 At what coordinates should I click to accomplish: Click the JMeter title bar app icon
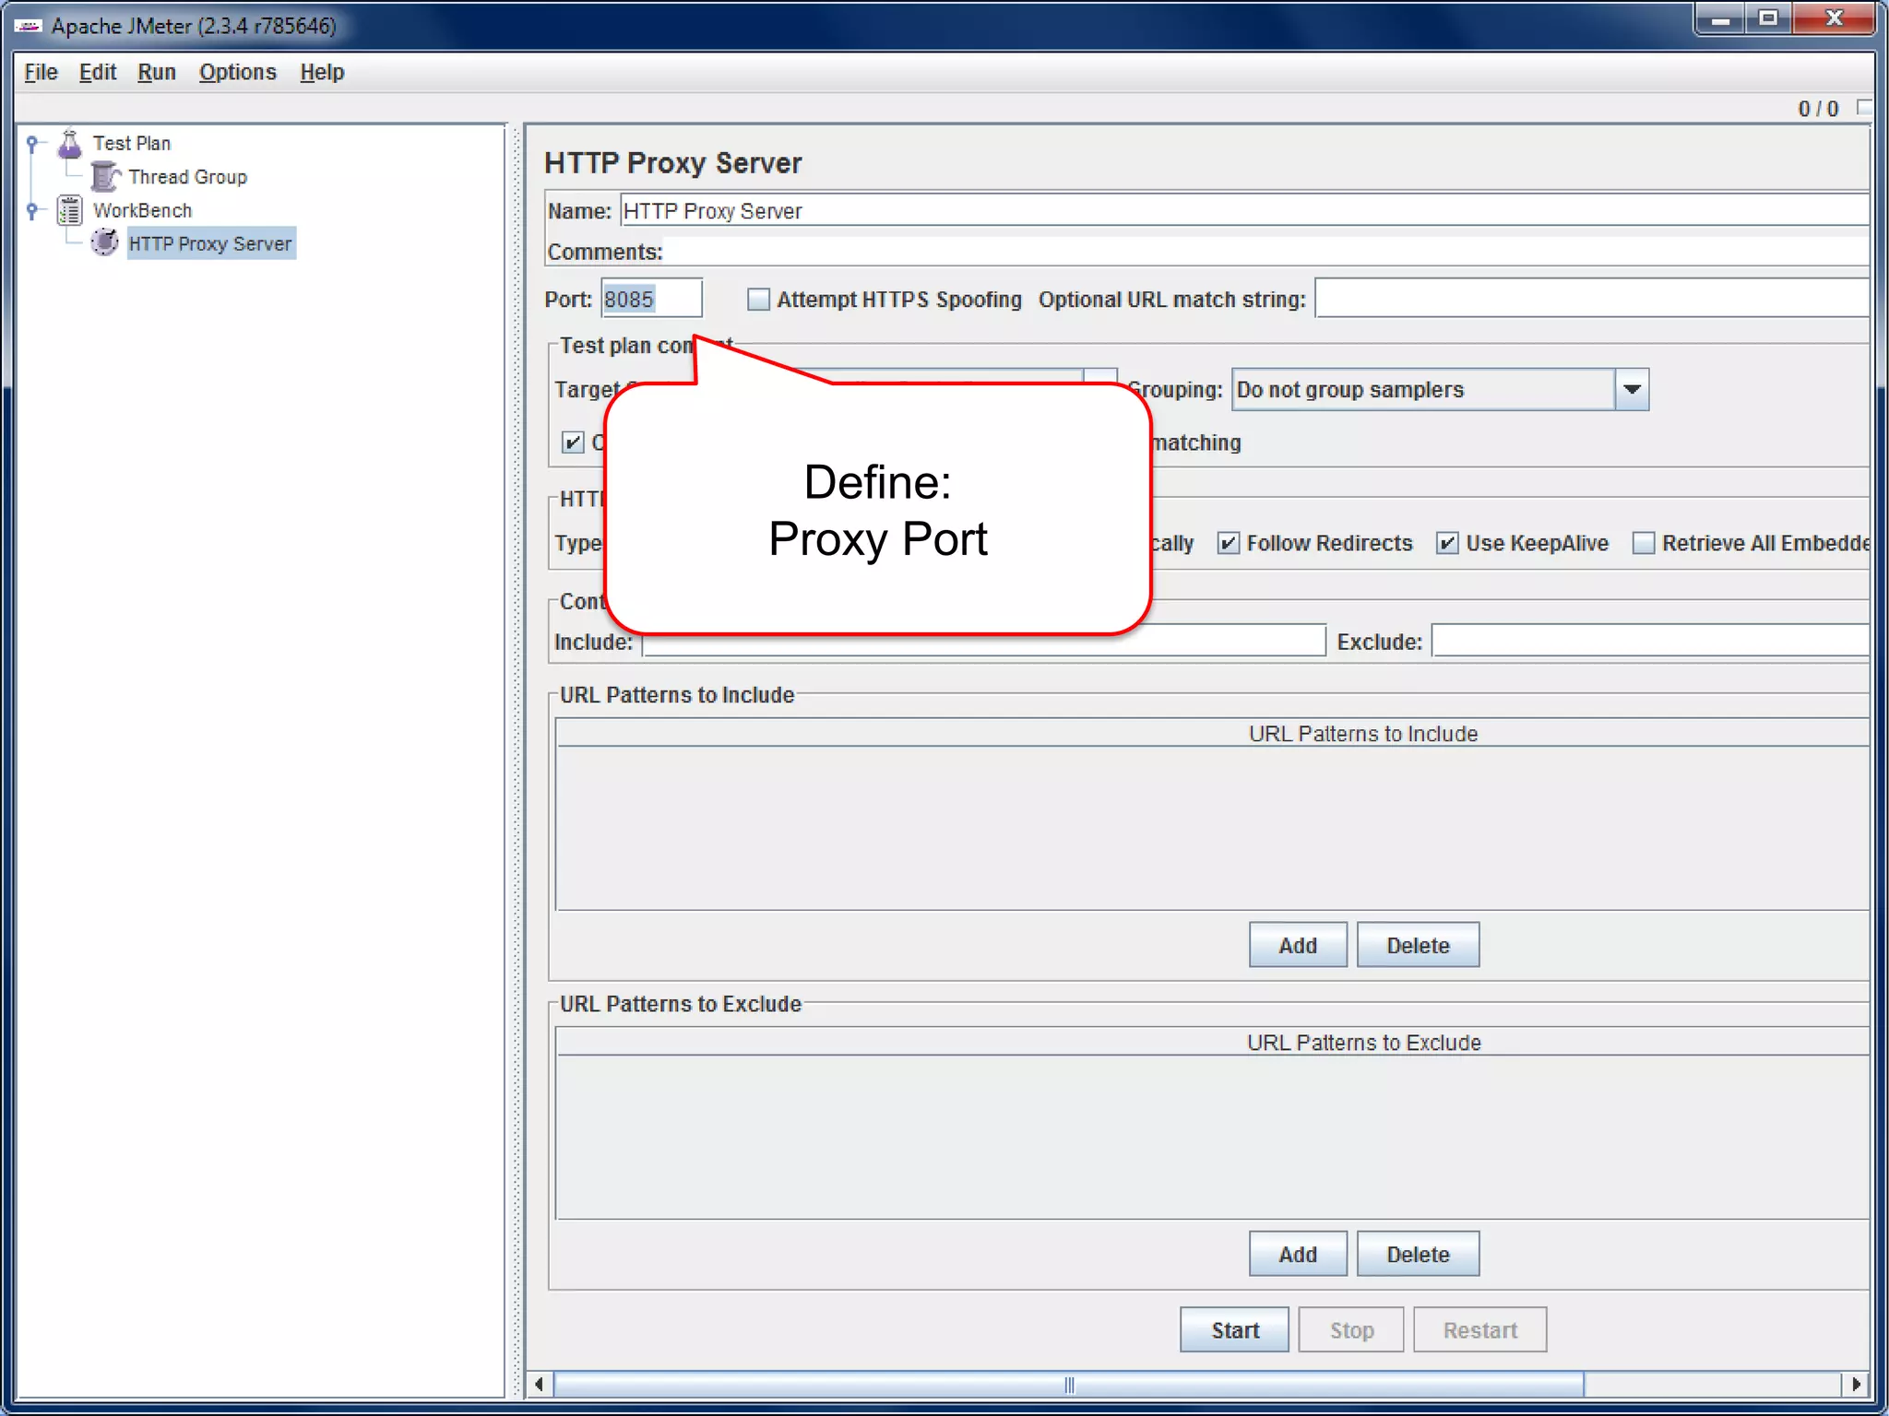coord(28,26)
